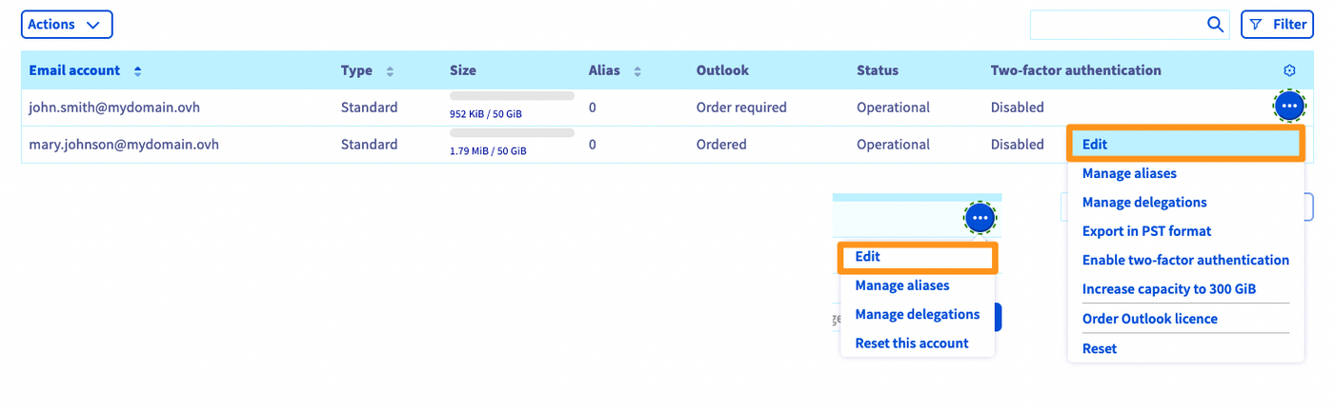Select Manage delegations in the longer menu
The image size is (1334, 412).
pyautogui.click(x=1144, y=203)
